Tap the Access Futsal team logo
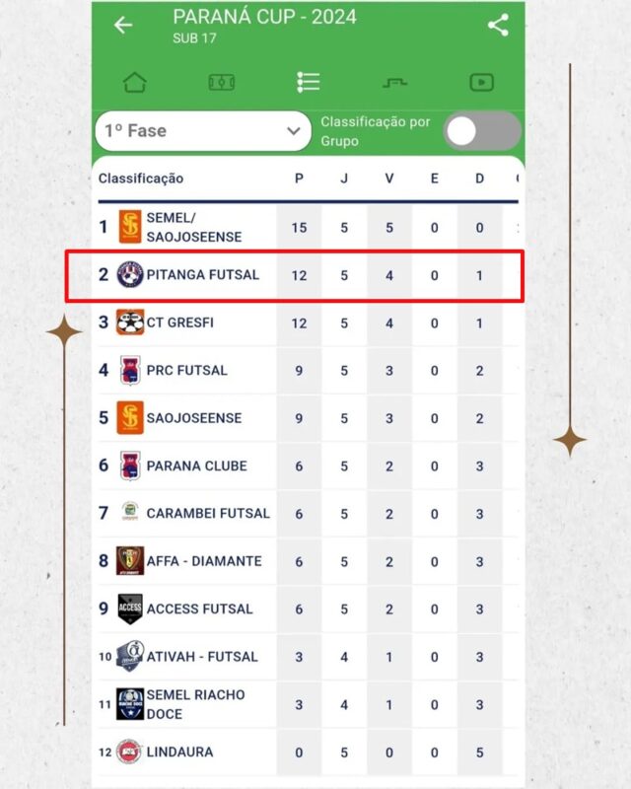This screenshot has width=631, height=789. click(x=130, y=609)
